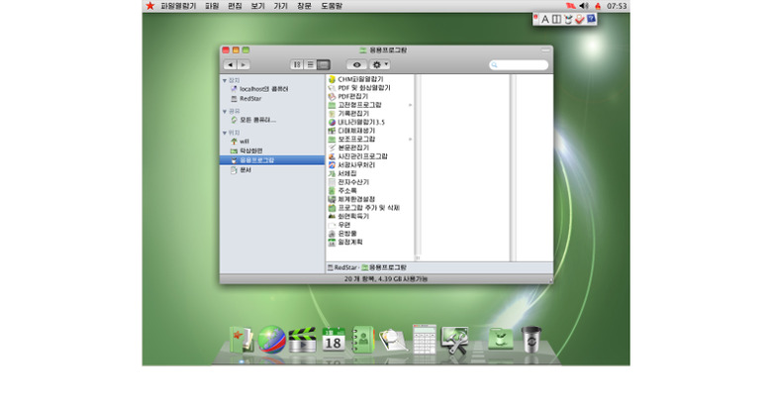Click the eye quick-look button
Viewport: 772px width, 405px height.
coord(357,64)
